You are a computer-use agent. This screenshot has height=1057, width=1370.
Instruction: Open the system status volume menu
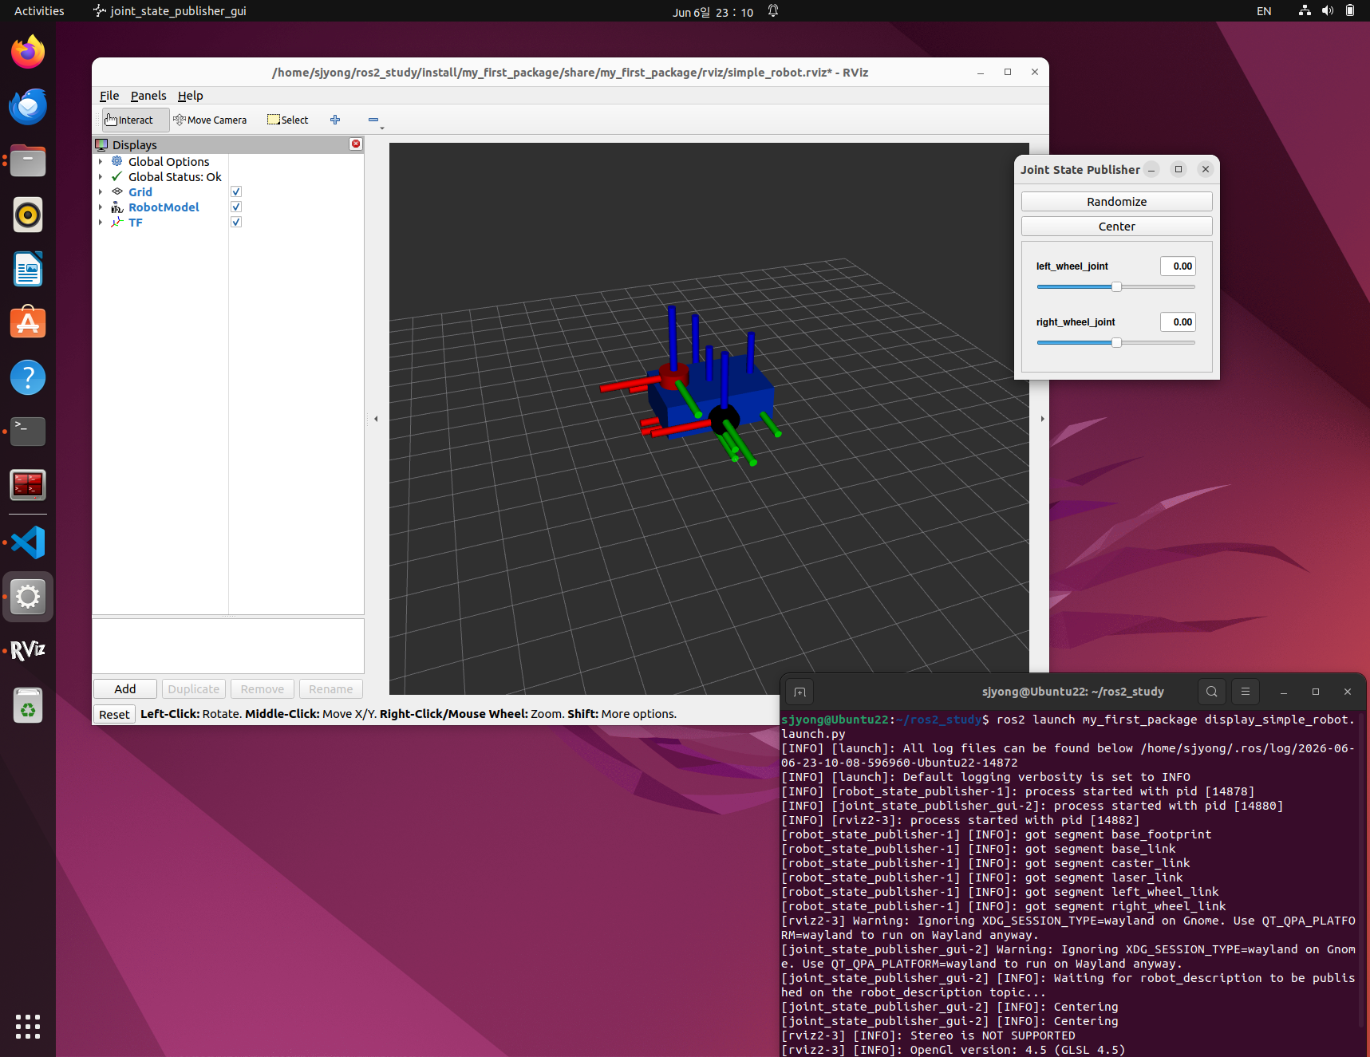[x=1327, y=11]
